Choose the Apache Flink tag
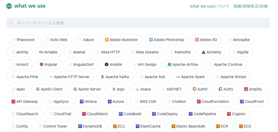The height and width of the screenshot is (132, 278). pyautogui.click(x=25, y=77)
